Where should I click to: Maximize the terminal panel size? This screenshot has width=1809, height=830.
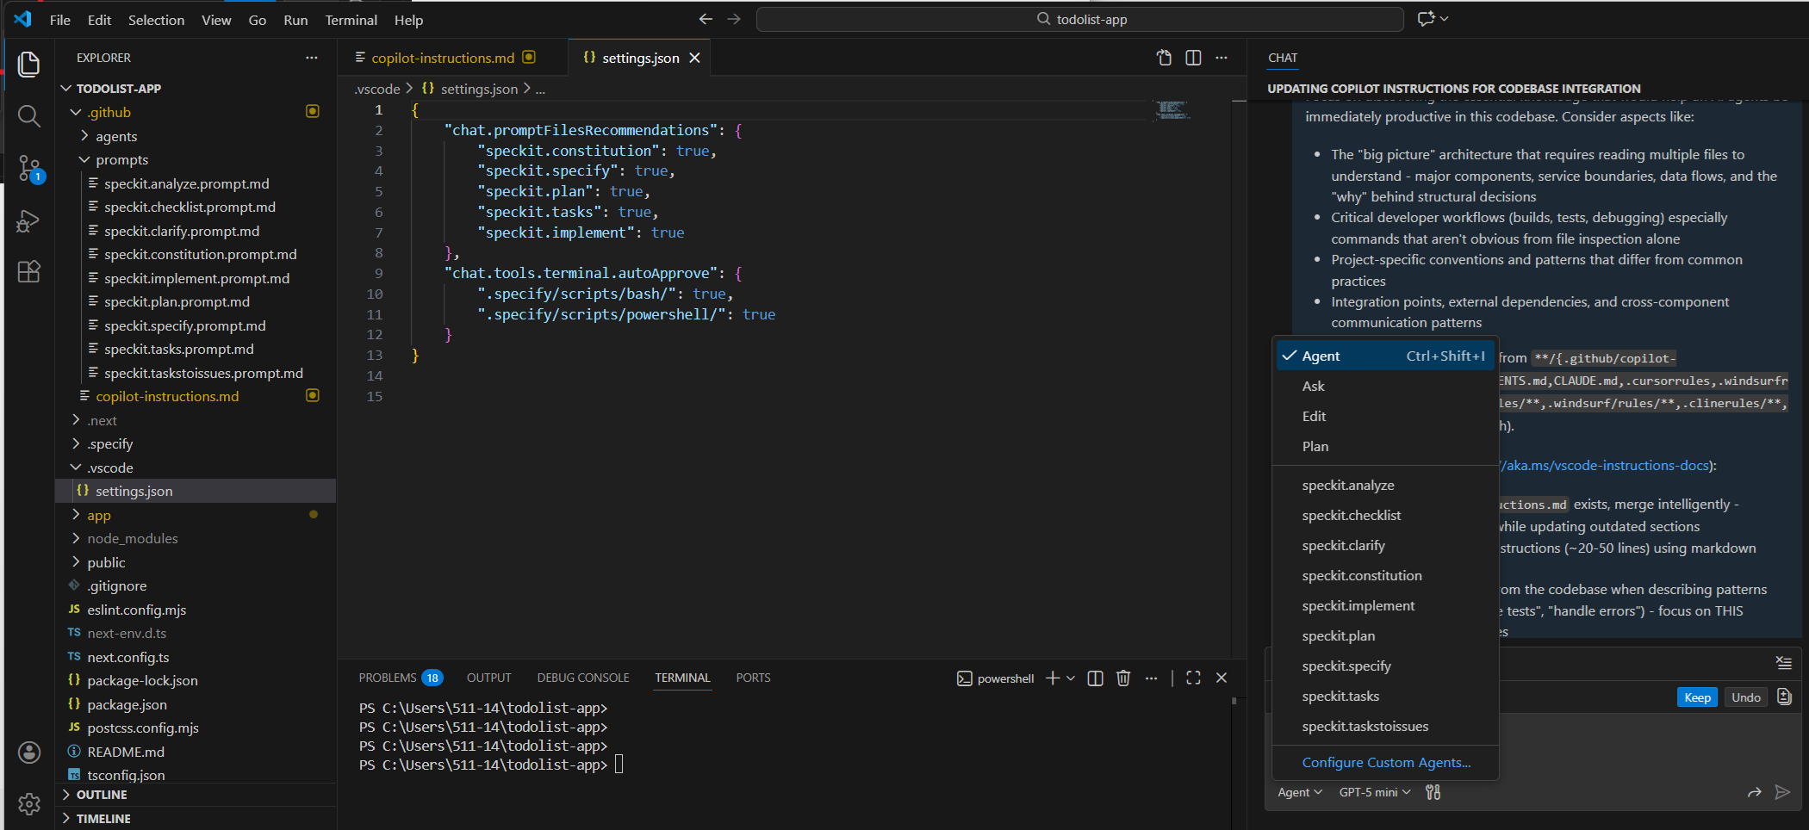tap(1193, 678)
